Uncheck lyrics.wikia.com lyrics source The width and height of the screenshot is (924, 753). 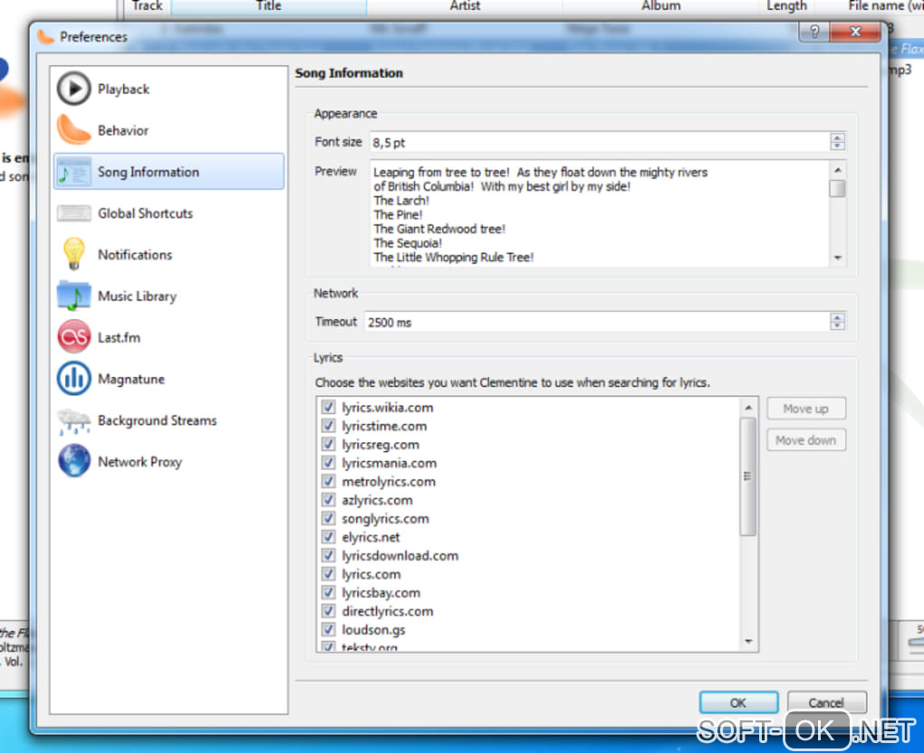coord(328,407)
